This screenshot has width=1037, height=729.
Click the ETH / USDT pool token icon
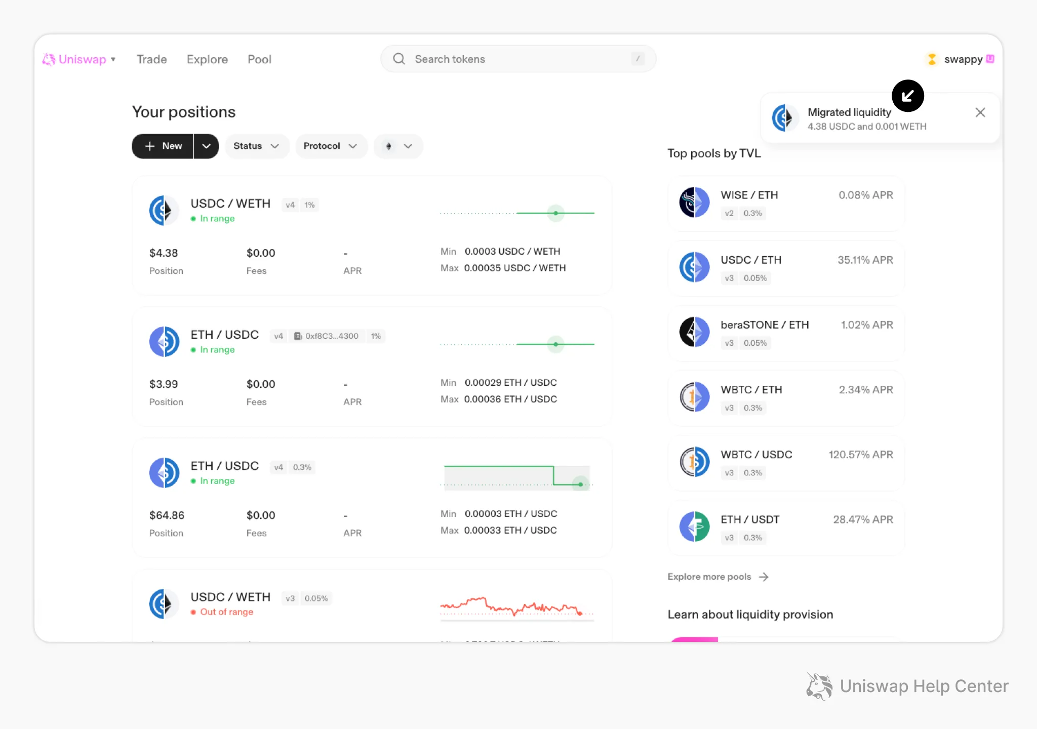694,526
